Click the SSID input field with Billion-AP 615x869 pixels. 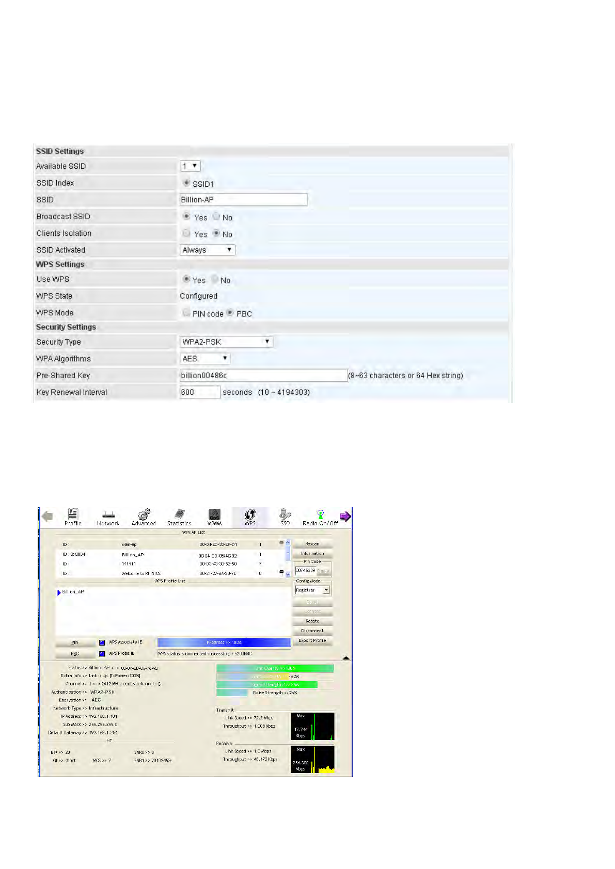coord(243,200)
